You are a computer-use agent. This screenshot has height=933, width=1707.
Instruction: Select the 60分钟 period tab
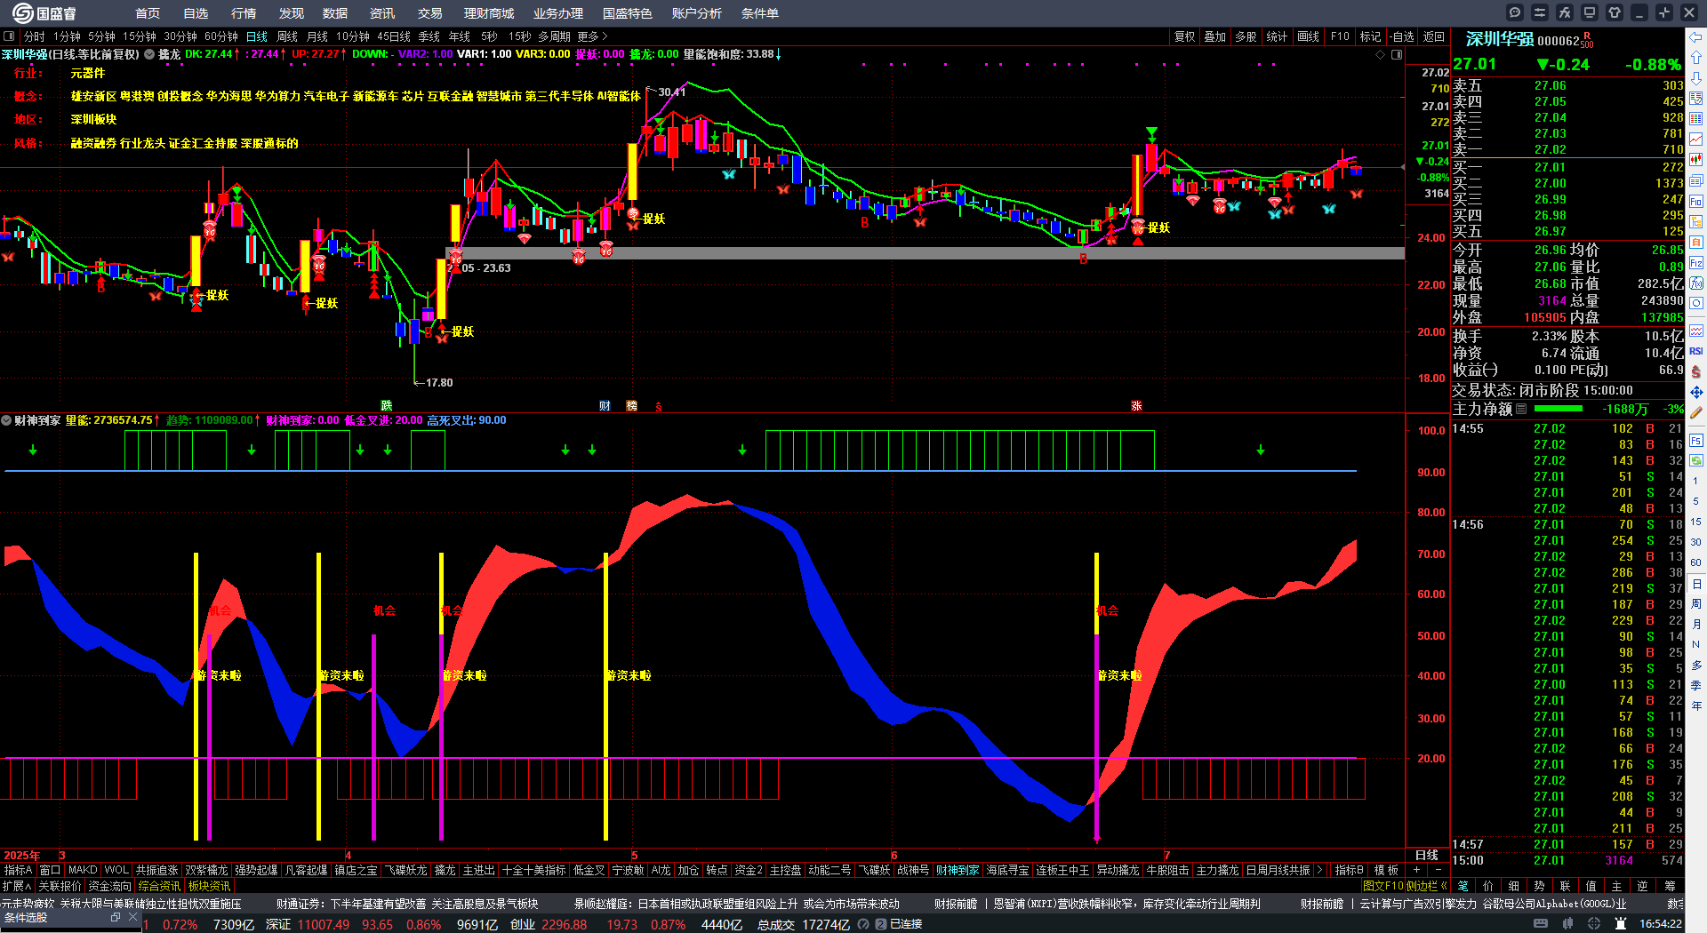pyautogui.click(x=221, y=36)
